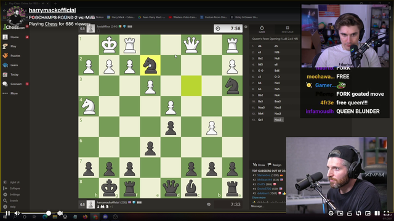The height and width of the screenshot is (221, 394).
Task: Click the chat bubble icon below board
Action: click(209, 204)
